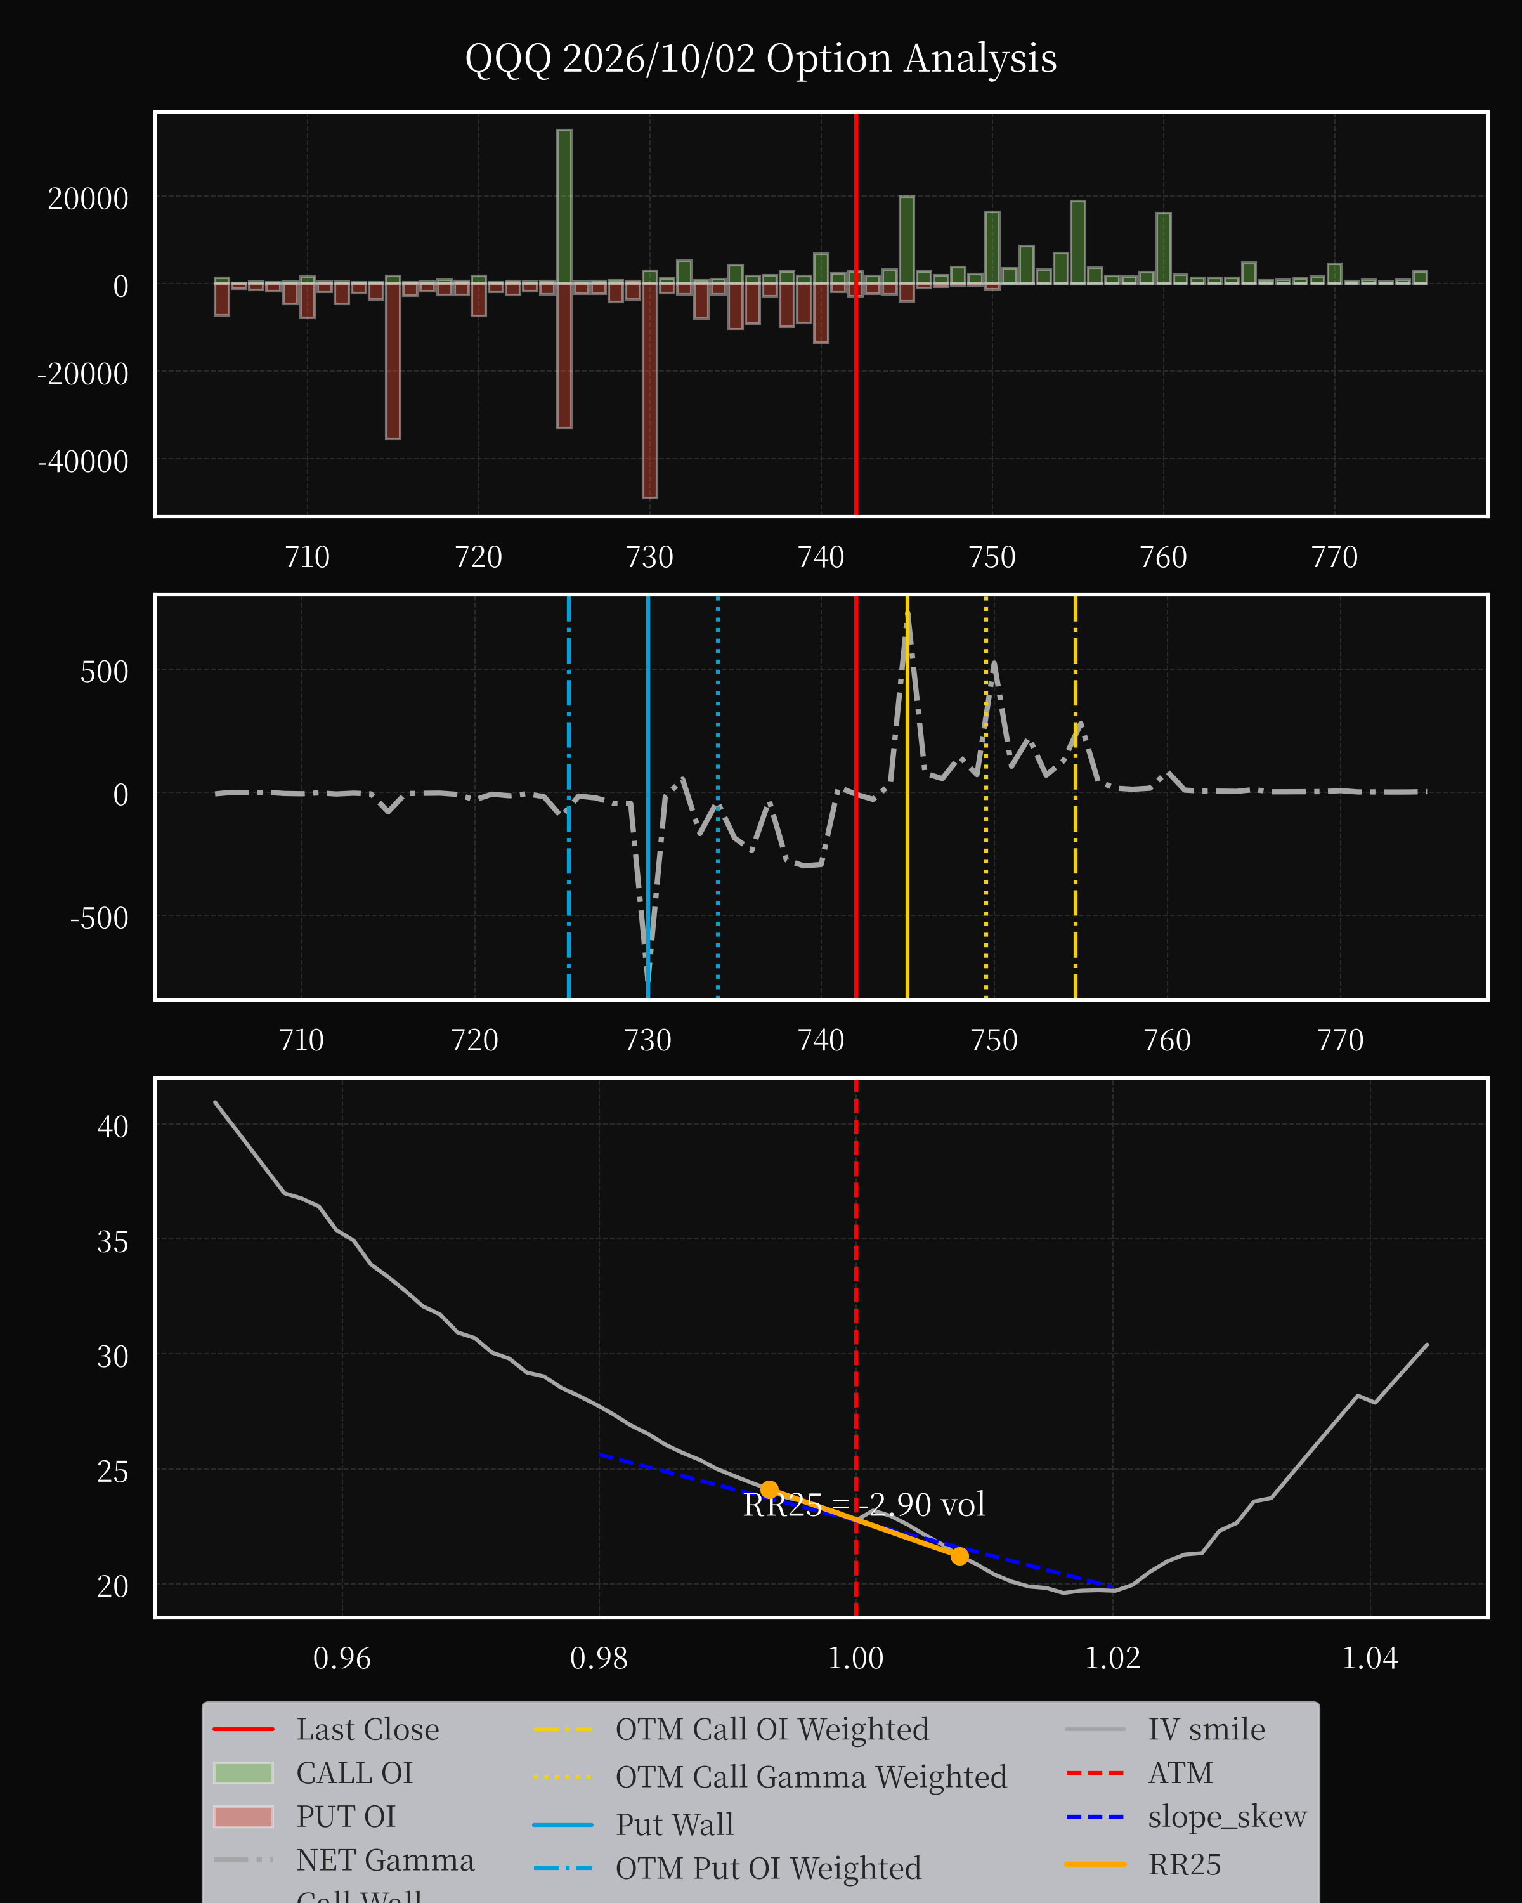Click the 'Put Wall' legend entry
The image size is (1522, 1903).
[634, 1824]
